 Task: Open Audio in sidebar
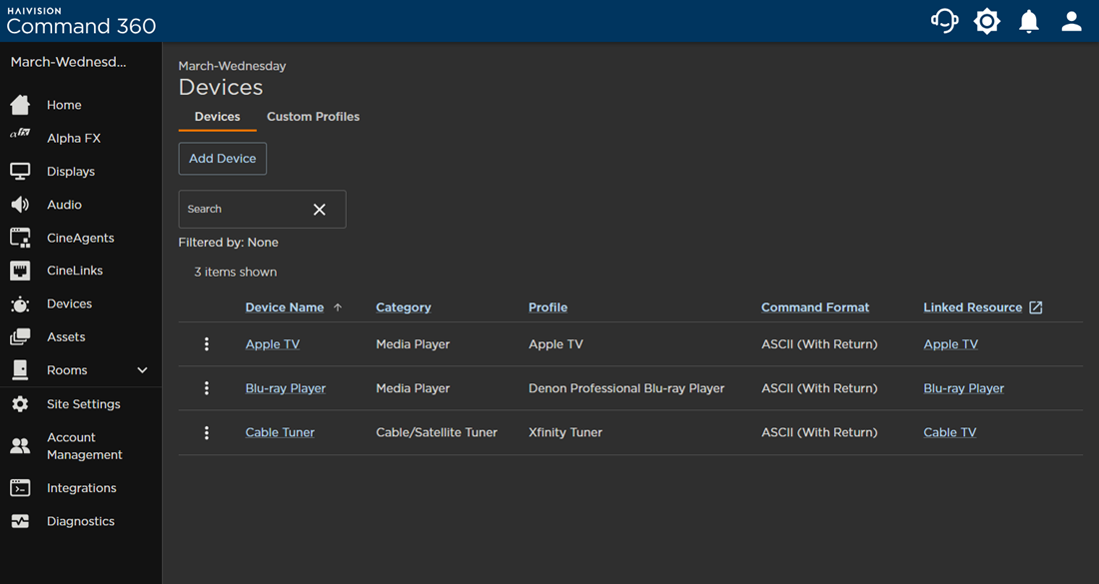coord(64,205)
